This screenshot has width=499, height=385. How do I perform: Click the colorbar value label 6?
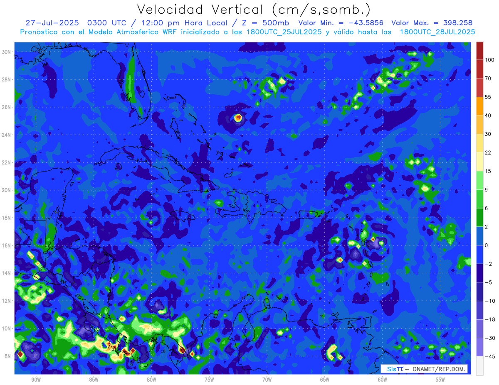click(x=487, y=208)
